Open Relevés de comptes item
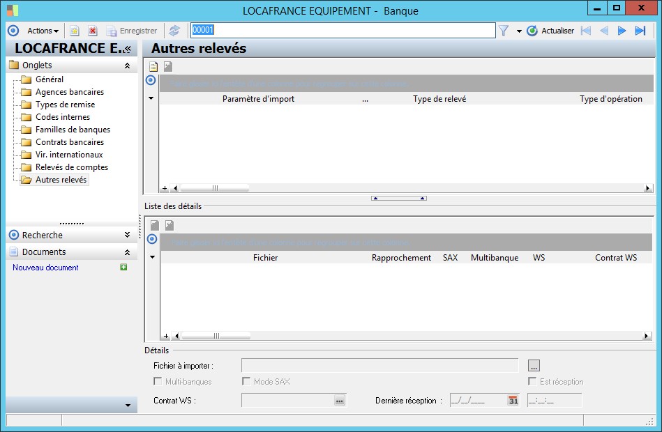Screen dimensions: 662x432 pos(72,167)
